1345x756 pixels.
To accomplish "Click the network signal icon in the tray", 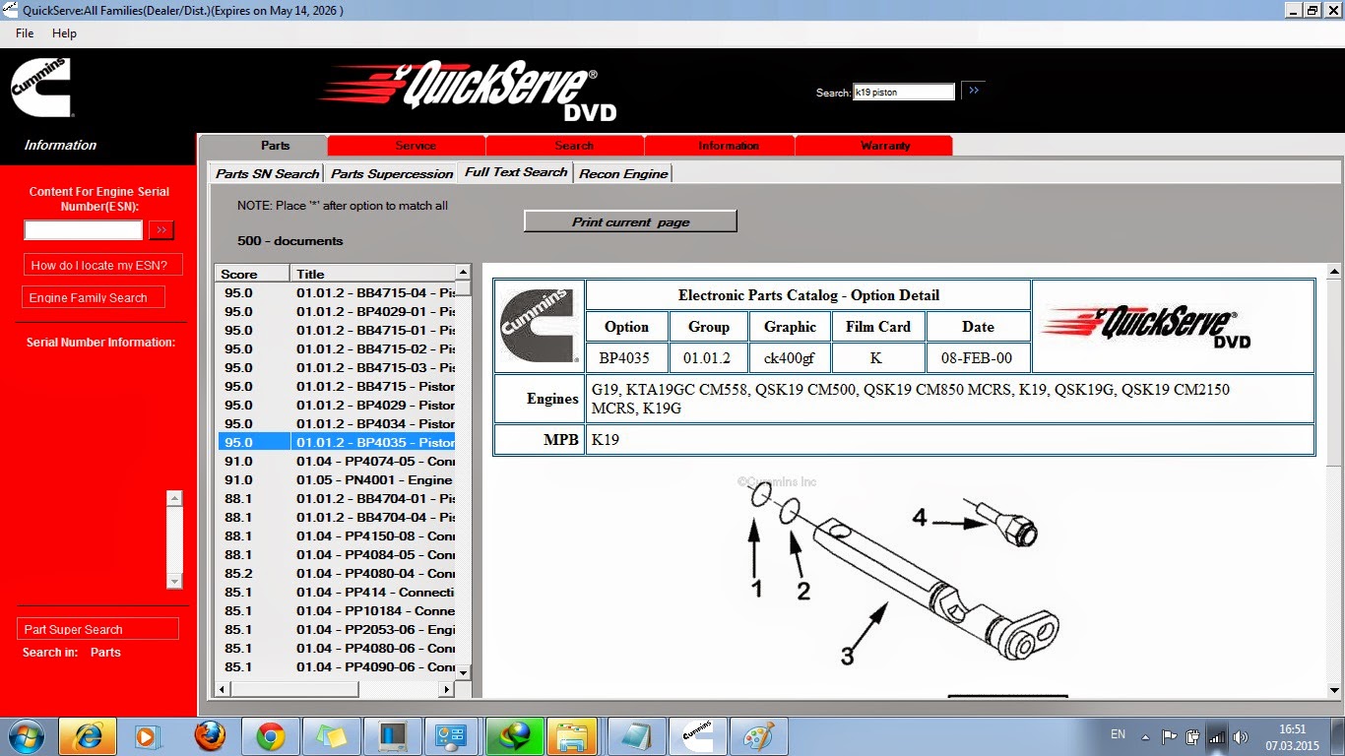I will (x=1216, y=735).
